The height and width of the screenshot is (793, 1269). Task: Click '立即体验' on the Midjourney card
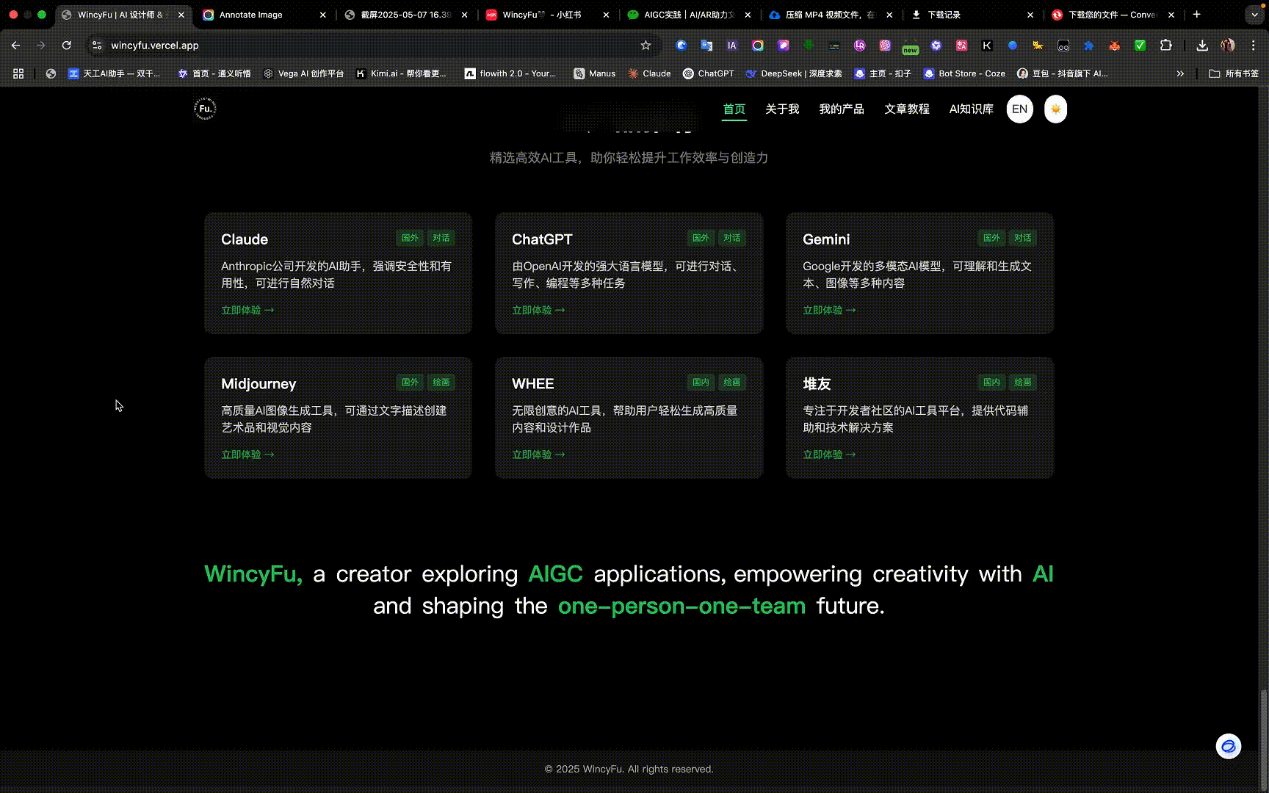click(247, 455)
